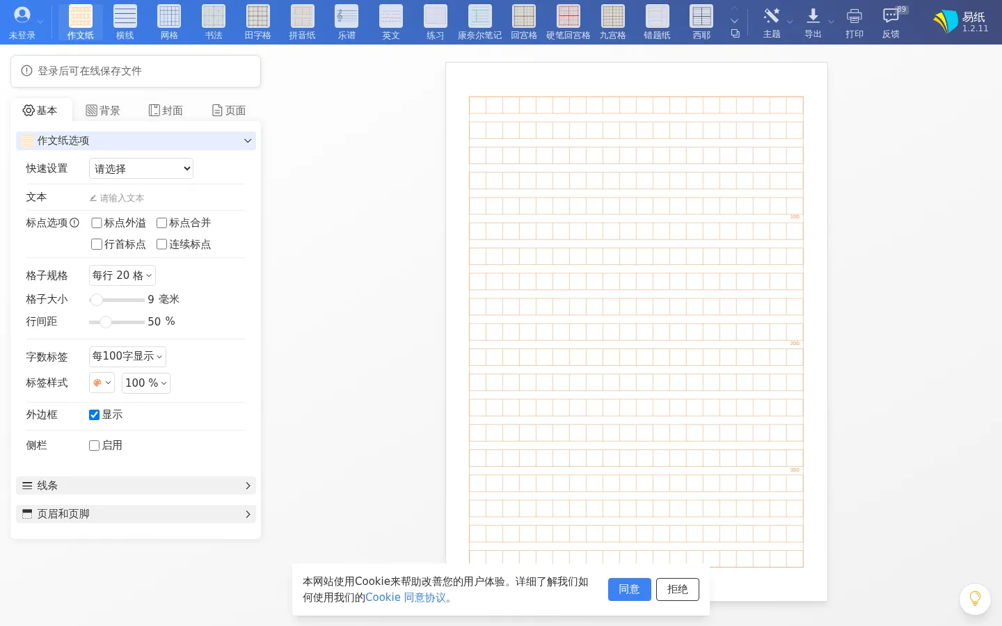Open the 主题 theme tool
Image resolution: width=1002 pixels, height=626 pixels.
pos(772,22)
